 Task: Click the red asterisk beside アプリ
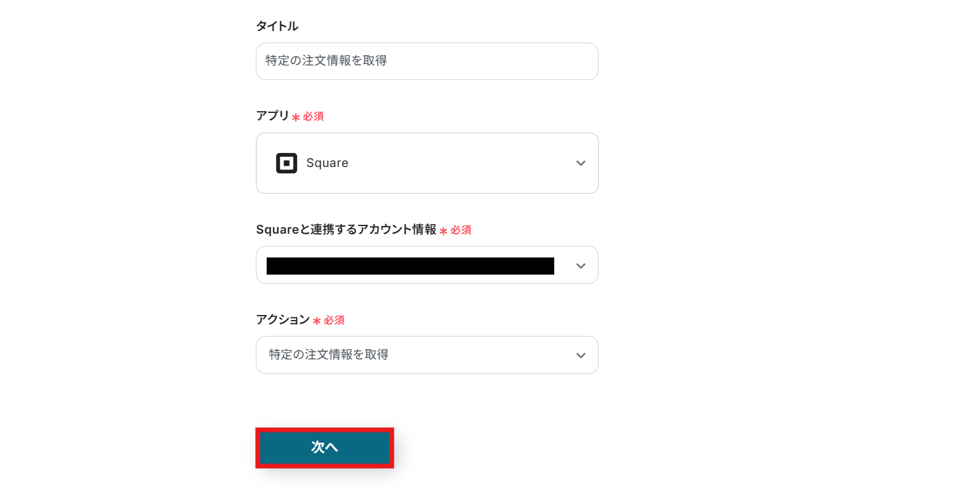coord(295,117)
